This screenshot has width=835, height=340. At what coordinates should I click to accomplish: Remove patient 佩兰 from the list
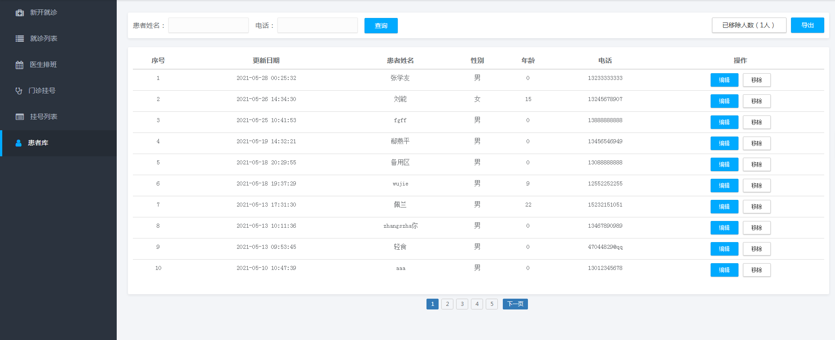coord(756,207)
